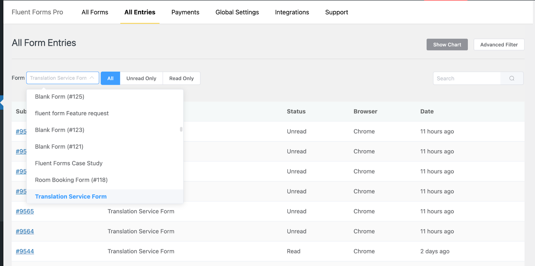Click Unread status in #9565 row
The width and height of the screenshot is (535, 266).
coord(297,211)
